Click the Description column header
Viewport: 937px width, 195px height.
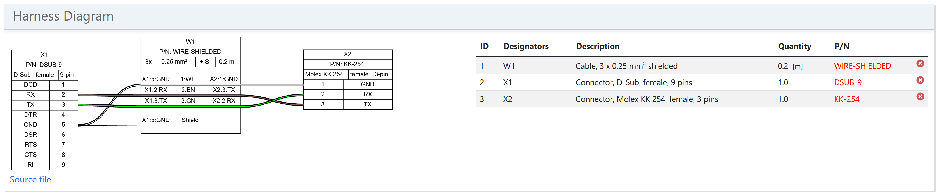[597, 47]
